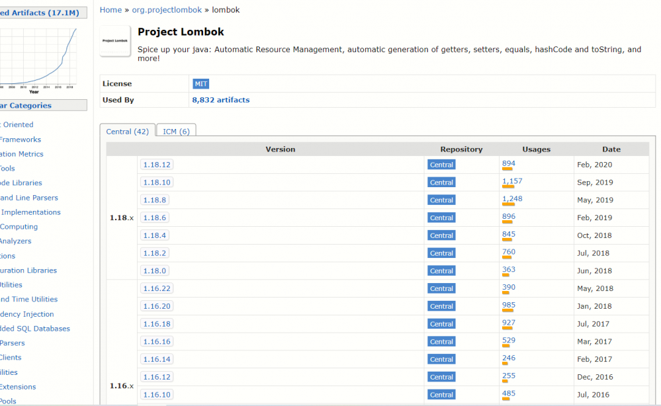Click the Project Lombok logo thumbnail
661x406 pixels.
[115, 41]
